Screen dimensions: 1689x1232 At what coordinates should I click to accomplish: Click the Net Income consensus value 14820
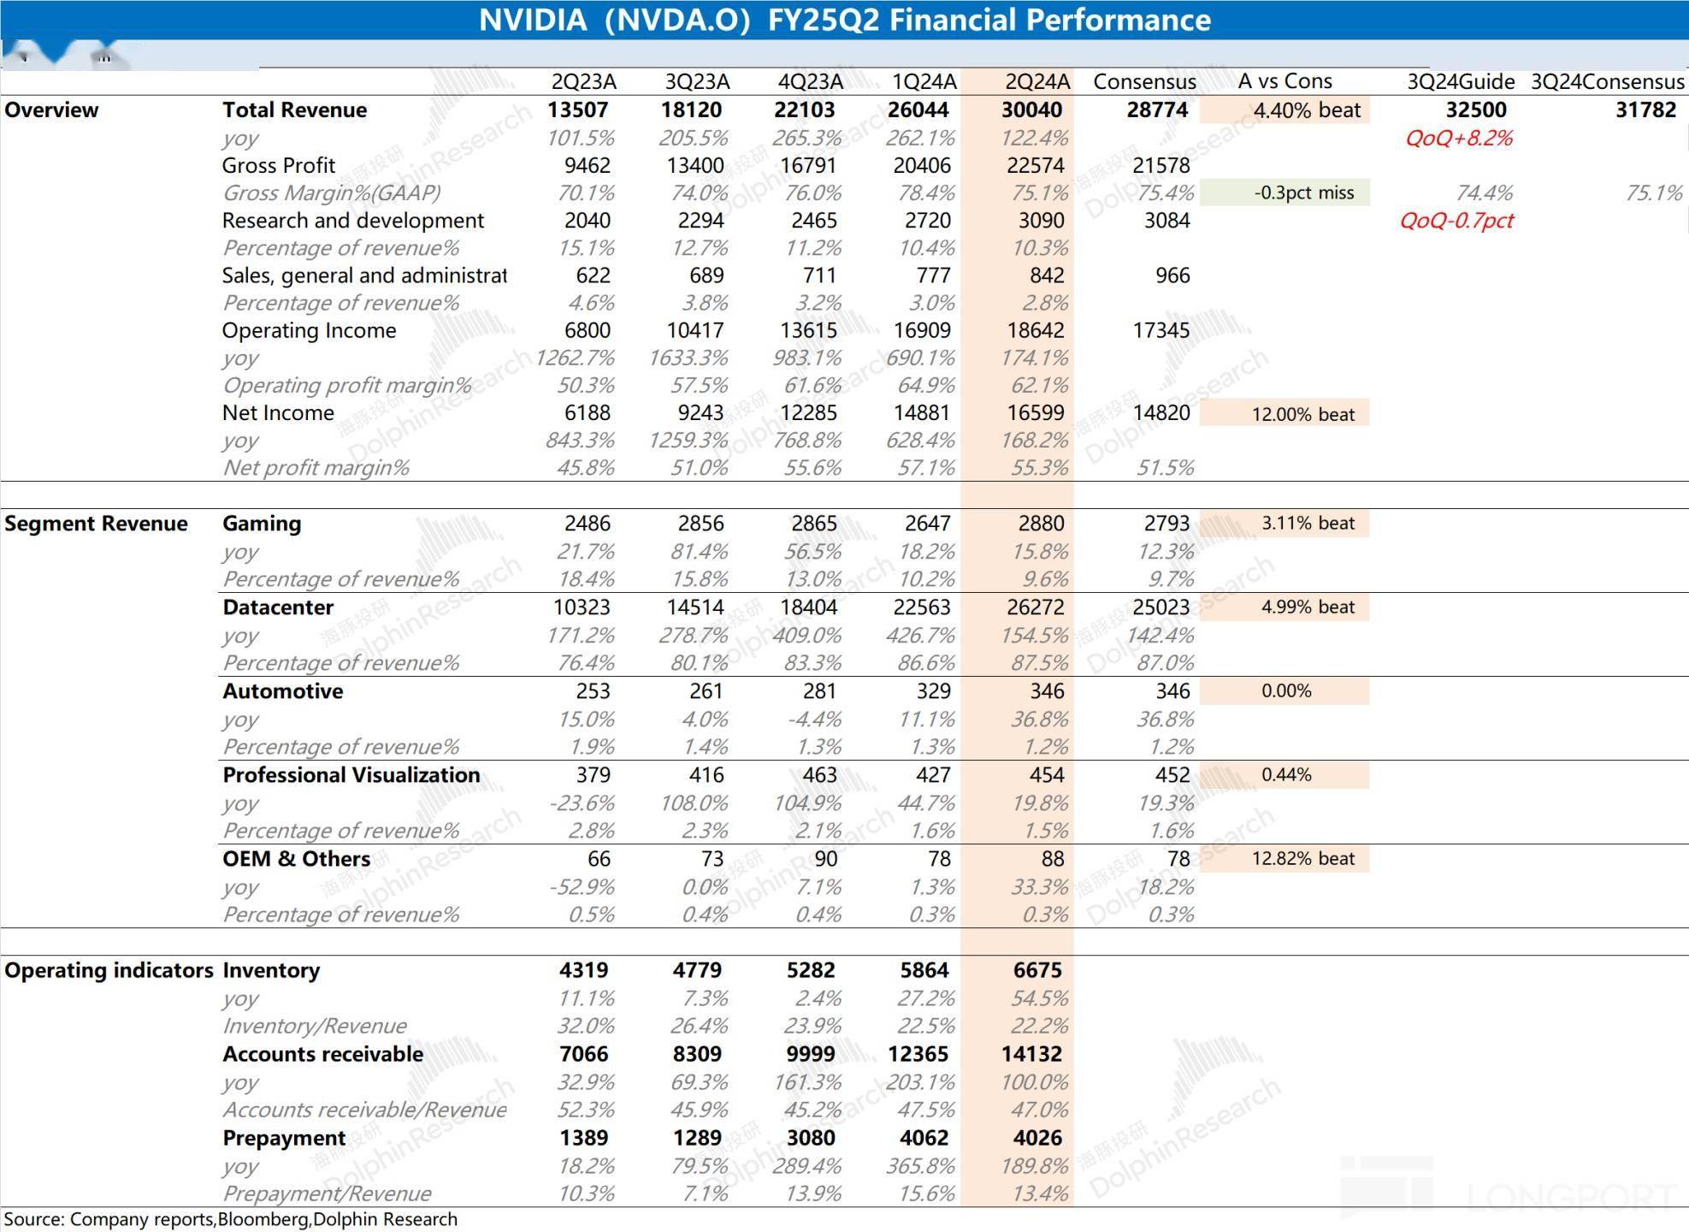[1160, 412]
